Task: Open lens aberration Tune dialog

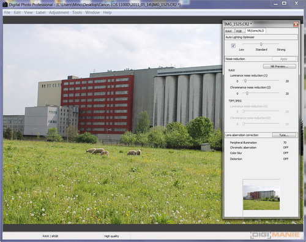Action: [284, 135]
